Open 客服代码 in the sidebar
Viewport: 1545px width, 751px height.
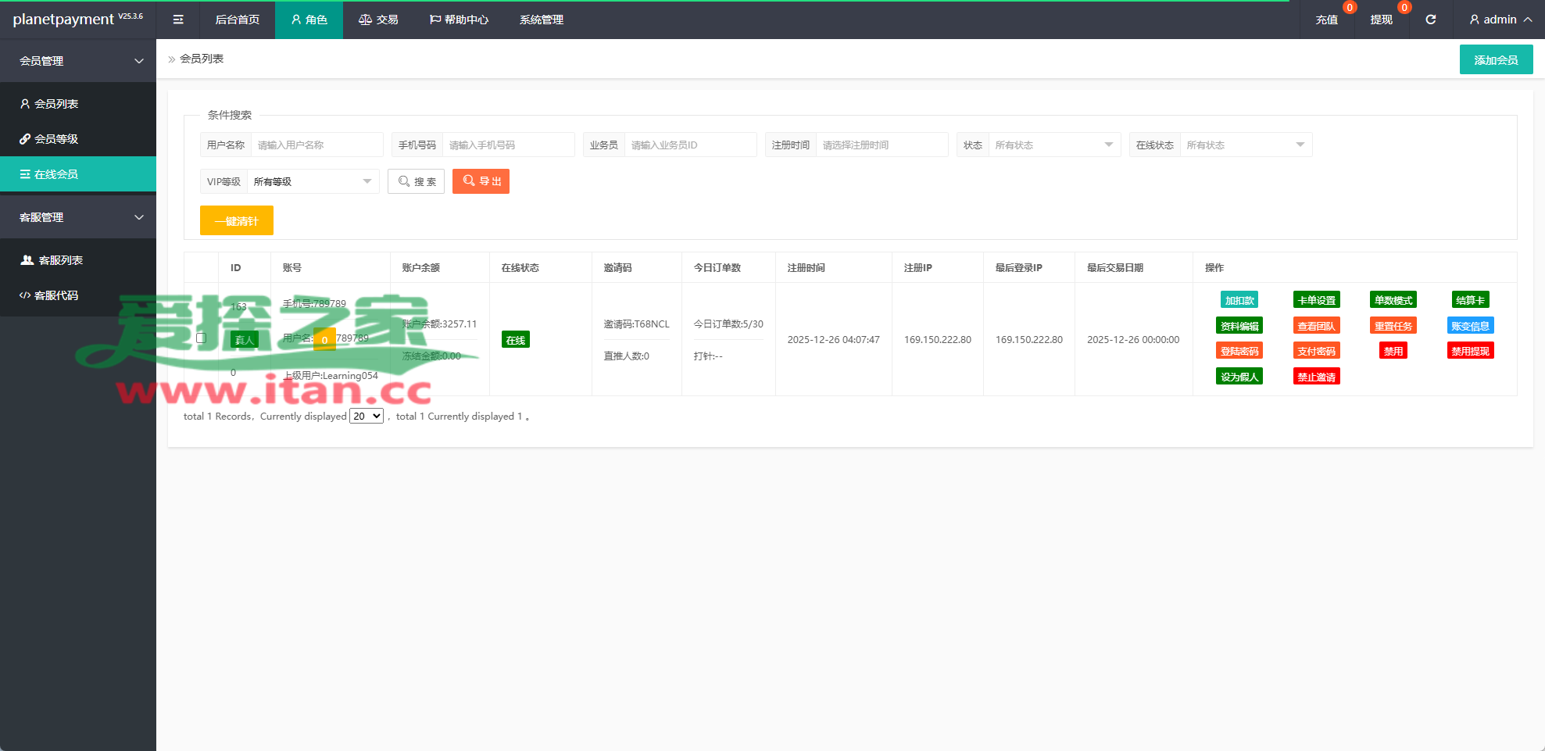(x=56, y=295)
